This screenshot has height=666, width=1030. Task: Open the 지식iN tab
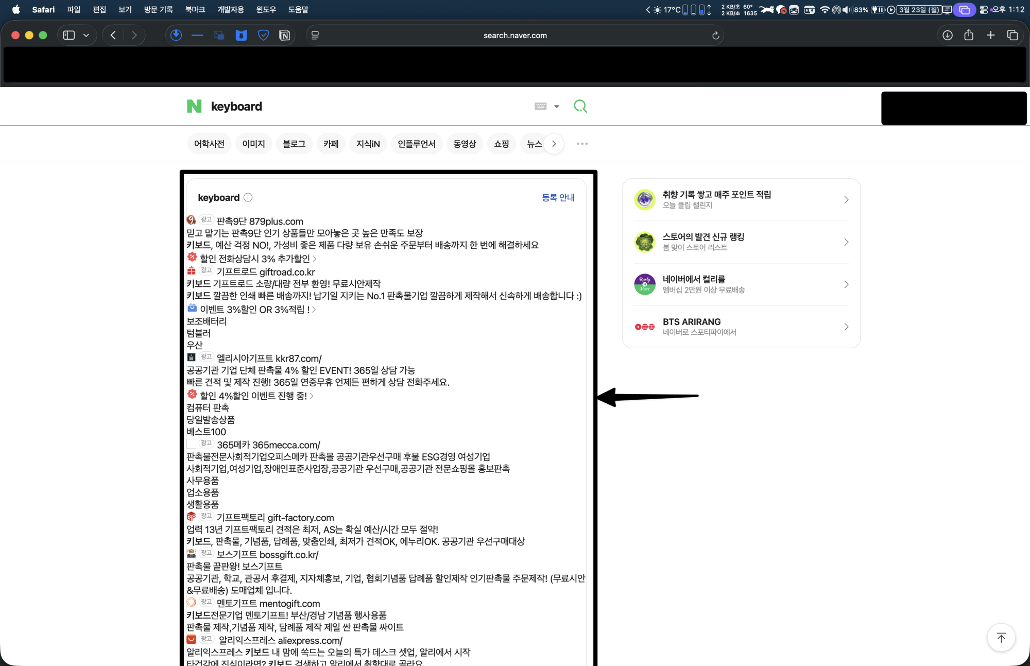[x=368, y=144]
